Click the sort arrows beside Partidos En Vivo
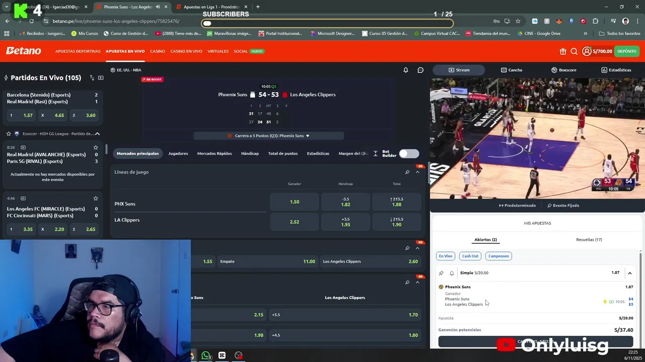Image resolution: width=645 pixels, height=362 pixels. pyautogui.click(x=92, y=78)
